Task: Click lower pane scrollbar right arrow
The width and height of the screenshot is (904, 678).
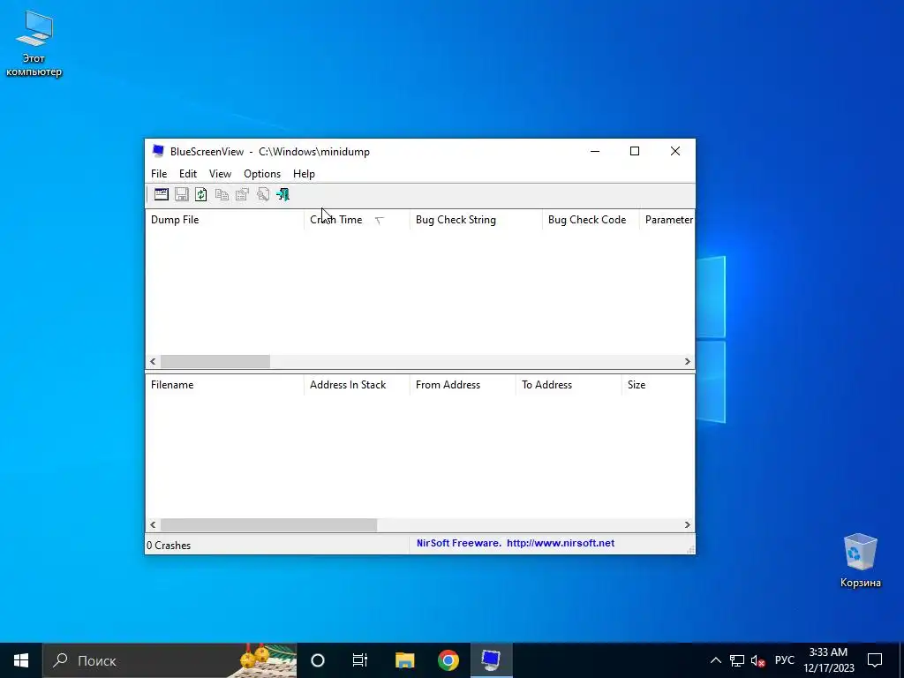Action: tap(687, 524)
